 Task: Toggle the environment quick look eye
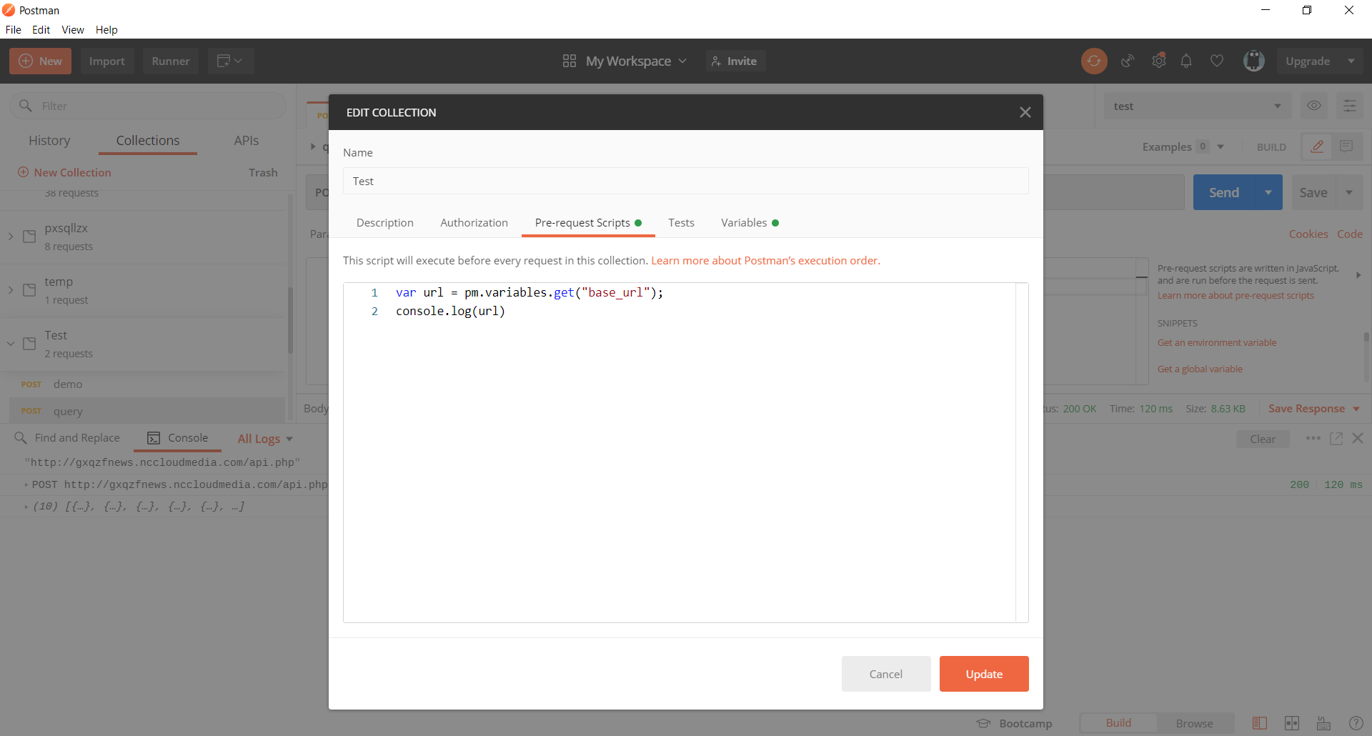coord(1314,106)
